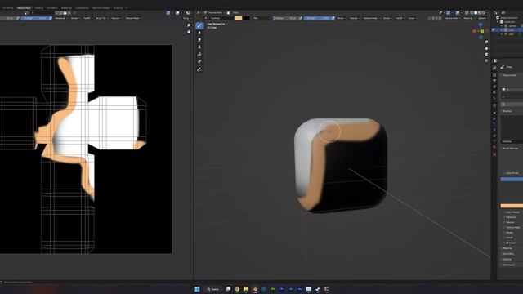Viewport: 523px width, 294px height.
Task: Switch to the UV Editing workspace tab
Action: [x=7, y=7]
